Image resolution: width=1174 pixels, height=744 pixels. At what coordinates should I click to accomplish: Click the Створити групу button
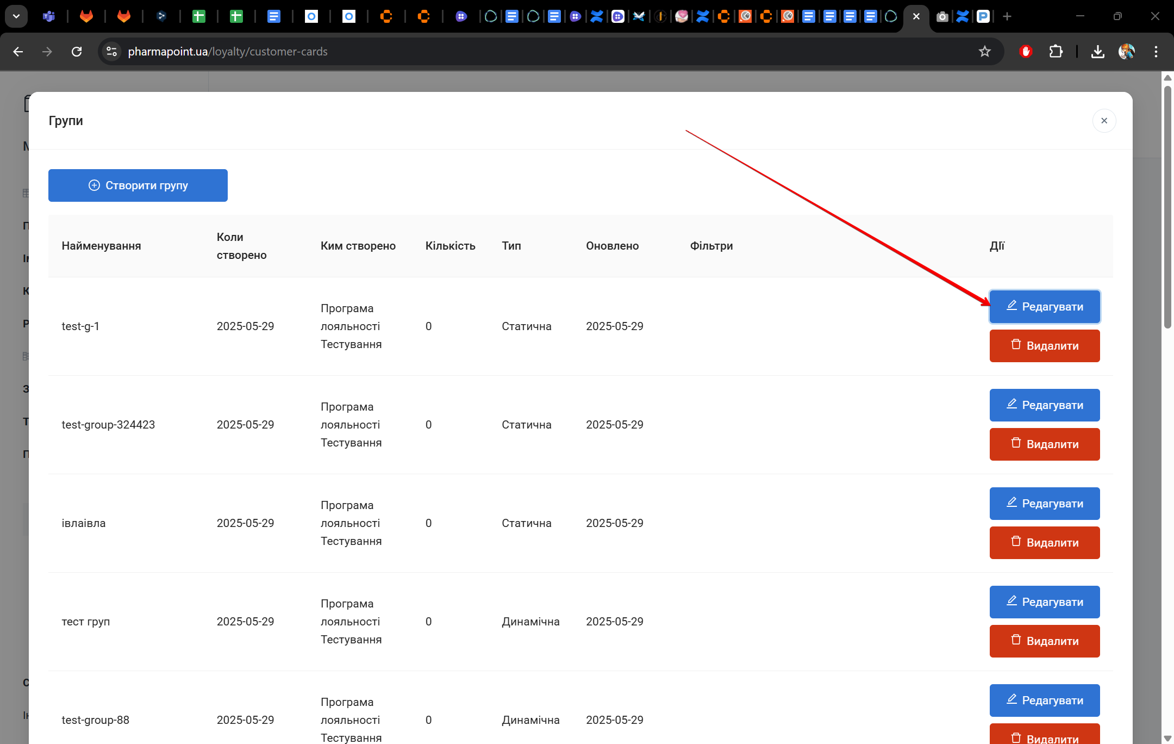[138, 185]
